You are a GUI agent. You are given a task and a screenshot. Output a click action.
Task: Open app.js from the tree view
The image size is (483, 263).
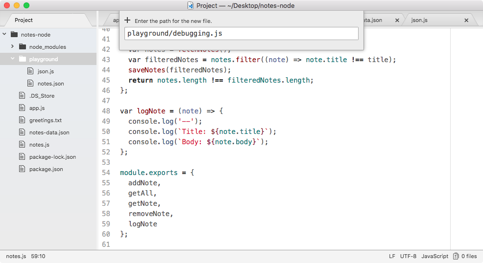click(x=37, y=108)
